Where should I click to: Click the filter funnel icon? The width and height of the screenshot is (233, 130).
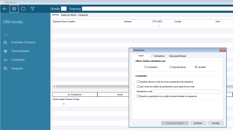pyautogui.click(x=33, y=9)
